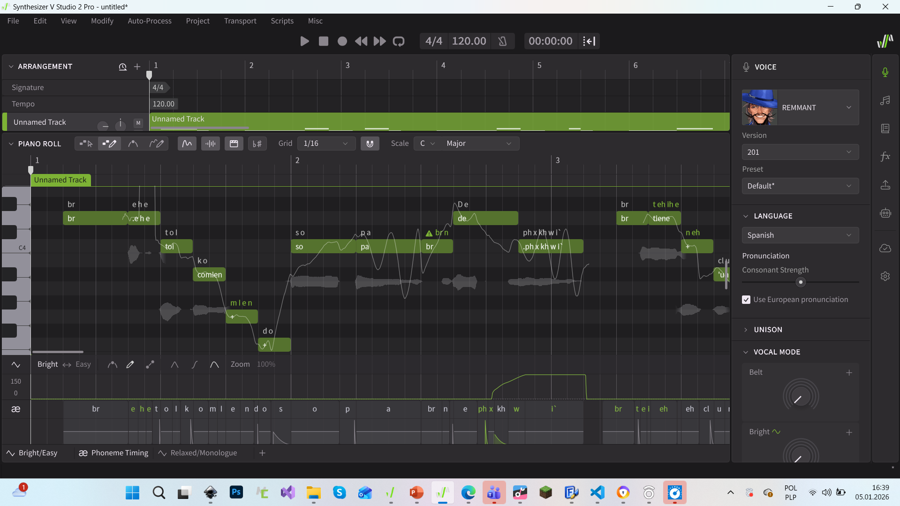Open the Modify menu
Screen dimensions: 900x506
pyautogui.click(x=102, y=21)
